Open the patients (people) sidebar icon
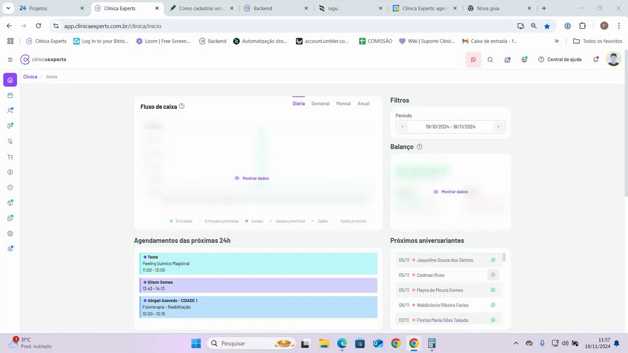The height and width of the screenshot is (353, 628). [10, 110]
